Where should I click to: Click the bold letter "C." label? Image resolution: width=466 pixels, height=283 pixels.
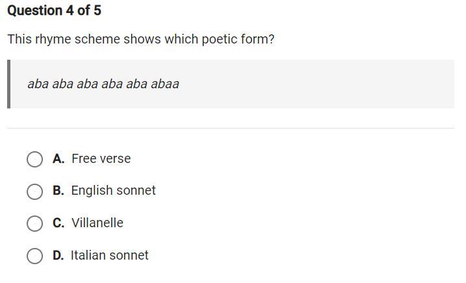click(58, 223)
